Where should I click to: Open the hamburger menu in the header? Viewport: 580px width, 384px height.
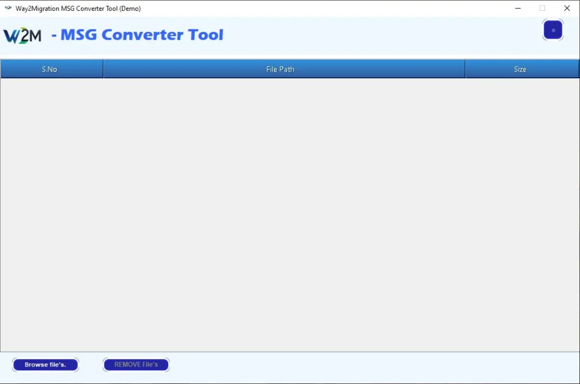(553, 30)
